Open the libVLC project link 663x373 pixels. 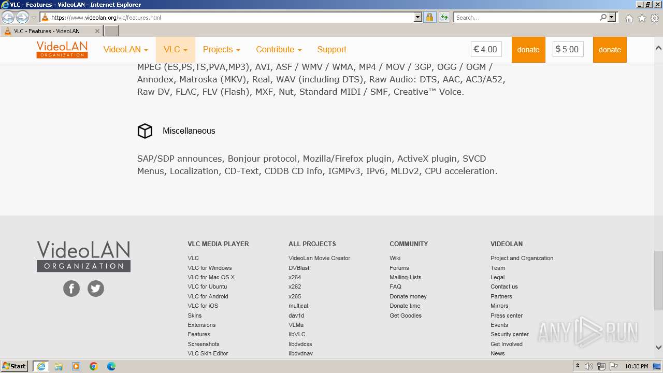click(x=297, y=334)
